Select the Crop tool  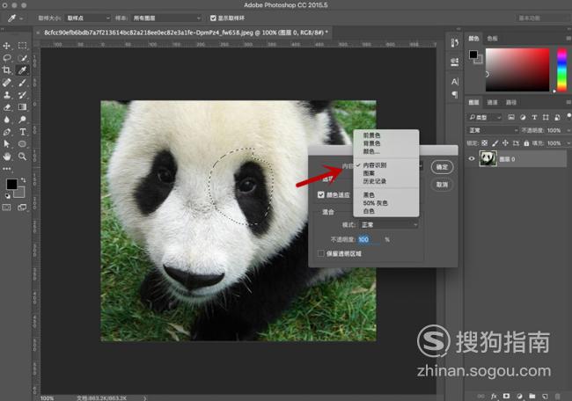pyautogui.click(x=6, y=70)
